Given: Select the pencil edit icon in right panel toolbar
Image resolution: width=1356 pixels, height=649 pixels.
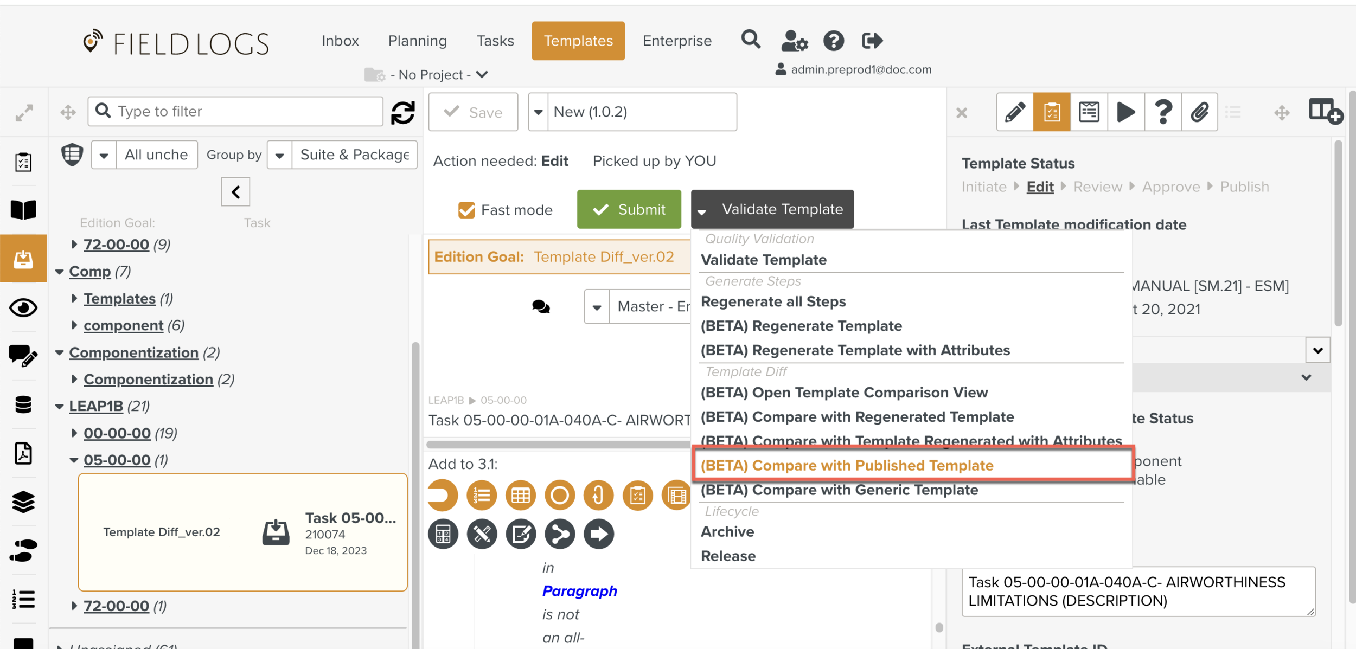Looking at the screenshot, I should point(1015,112).
